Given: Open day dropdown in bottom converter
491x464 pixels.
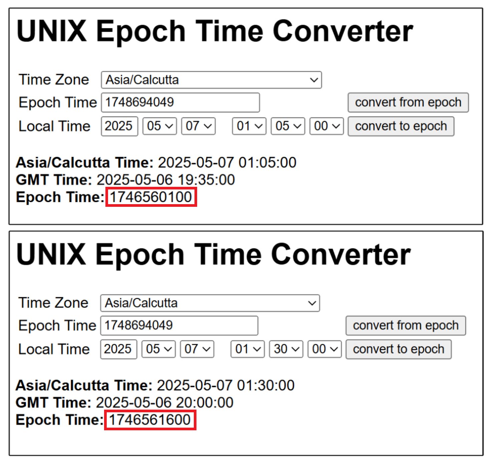Looking at the screenshot, I should point(197,349).
